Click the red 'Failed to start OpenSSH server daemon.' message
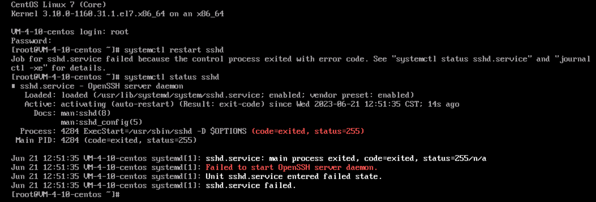The height and width of the screenshot is (202, 596). (x=292, y=167)
